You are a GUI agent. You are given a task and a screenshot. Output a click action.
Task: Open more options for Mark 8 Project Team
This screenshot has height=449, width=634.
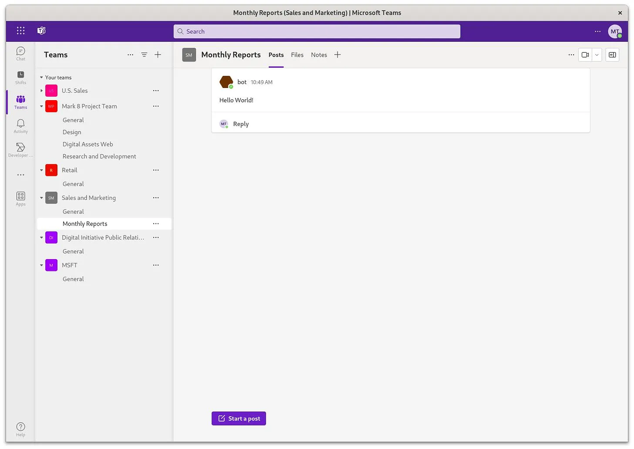pos(156,106)
